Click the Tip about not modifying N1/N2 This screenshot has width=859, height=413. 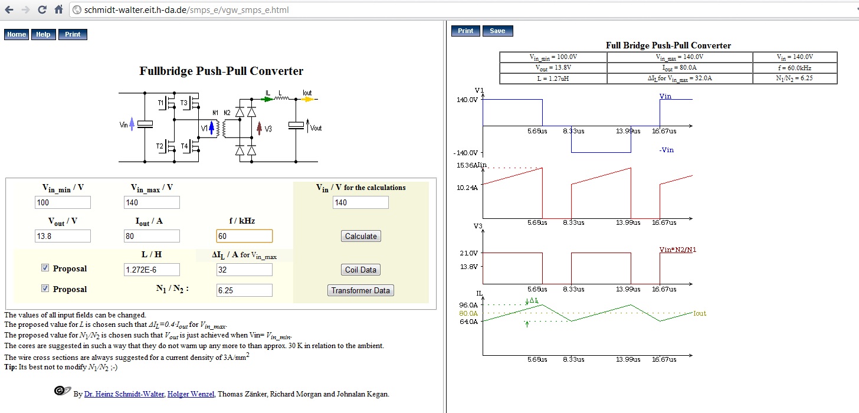[61, 367]
